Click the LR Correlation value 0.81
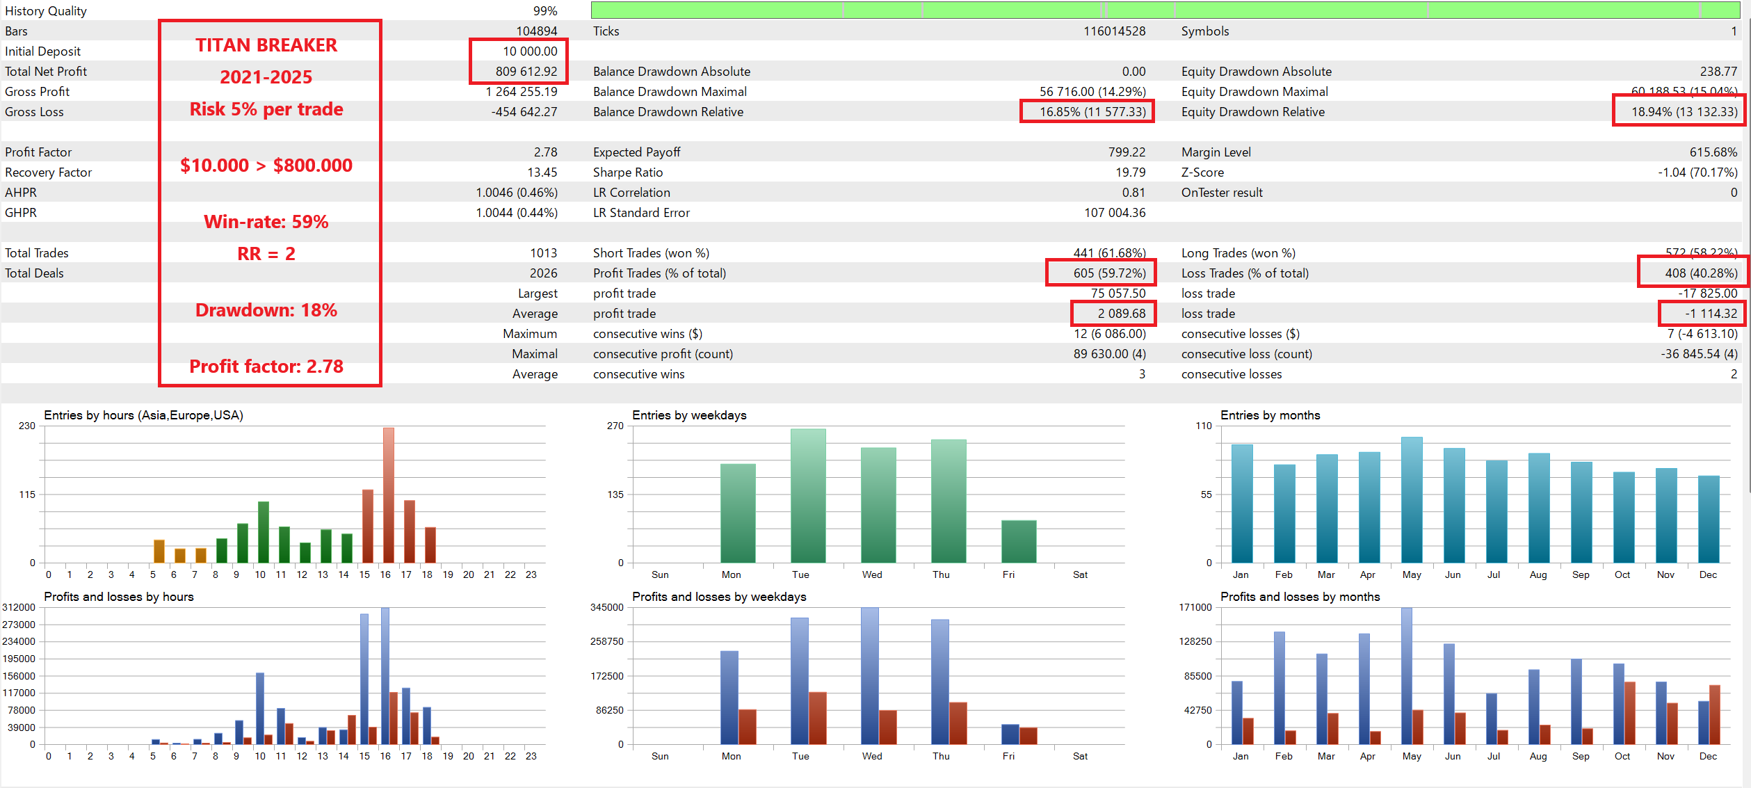Viewport: 1751px width, 788px height. 1133,193
